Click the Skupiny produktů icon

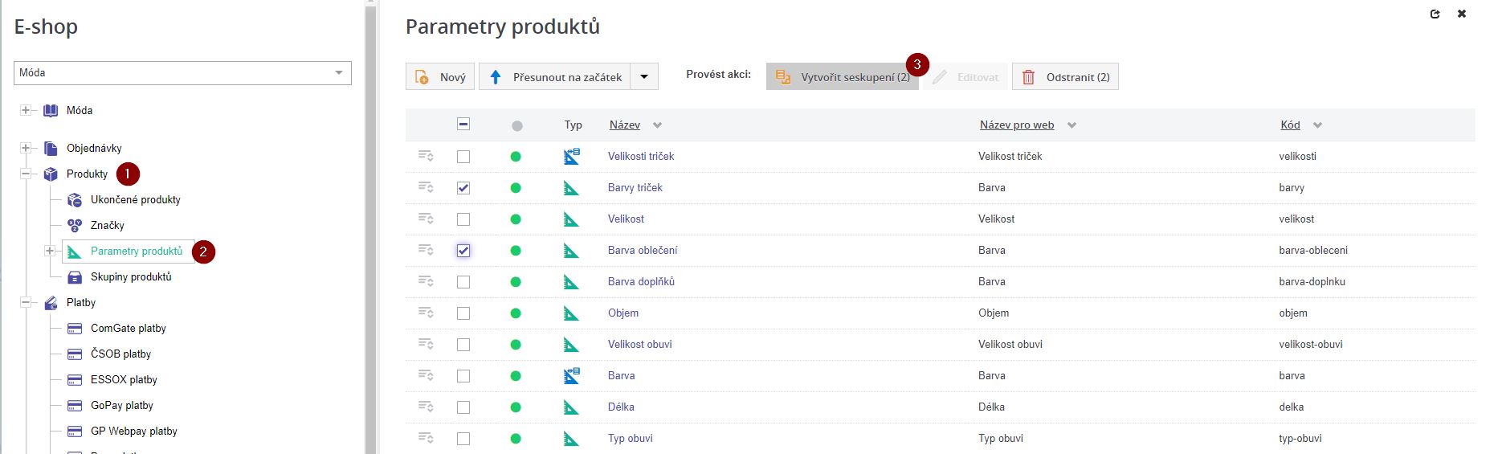pos(75,277)
